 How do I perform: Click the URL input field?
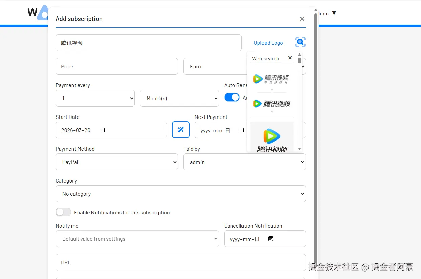pyautogui.click(x=181, y=262)
